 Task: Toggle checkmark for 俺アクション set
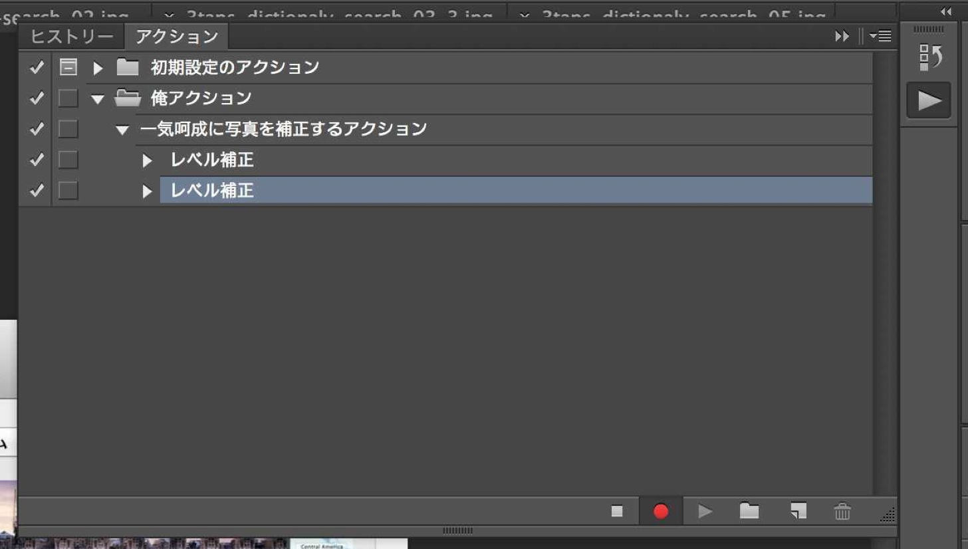tap(37, 98)
